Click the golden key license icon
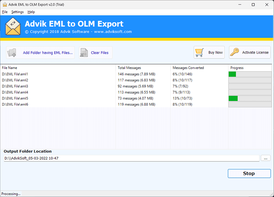The height and width of the screenshot is (197, 274). [x=235, y=52]
